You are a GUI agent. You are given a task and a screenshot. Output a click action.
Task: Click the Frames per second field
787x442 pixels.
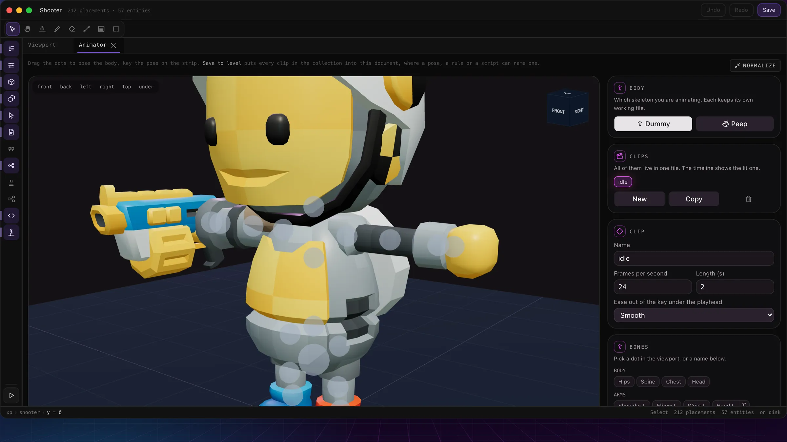(x=653, y=287)
